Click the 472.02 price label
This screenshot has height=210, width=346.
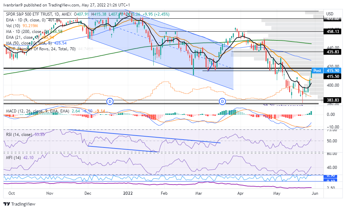pos(333,19)
